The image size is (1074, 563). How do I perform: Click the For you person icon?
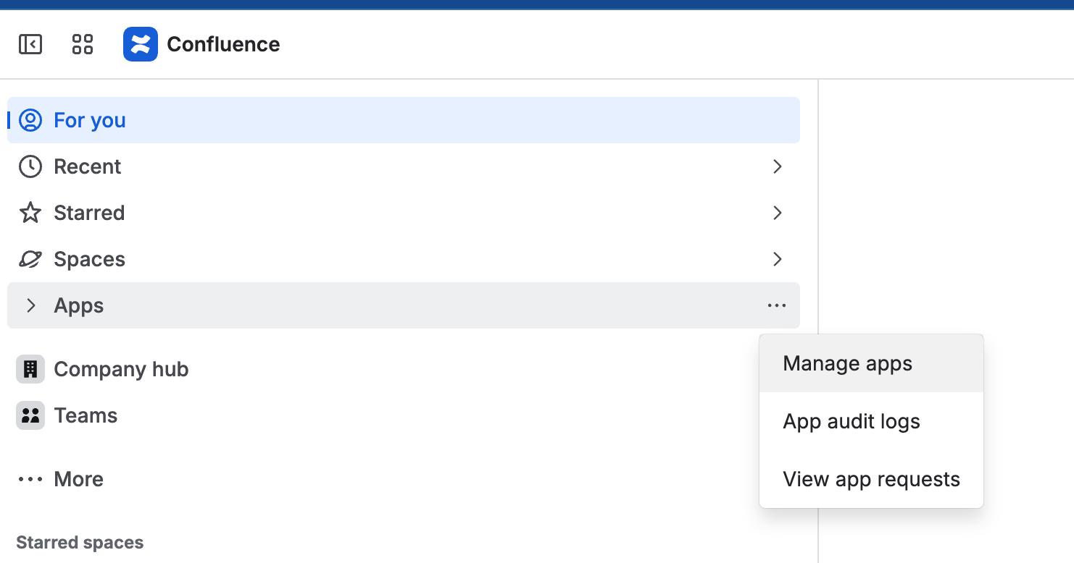click(x=30, y=120)
